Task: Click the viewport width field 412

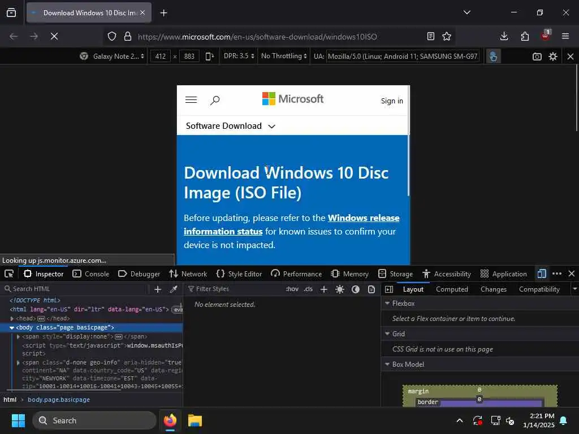Action: click(160, 56)
